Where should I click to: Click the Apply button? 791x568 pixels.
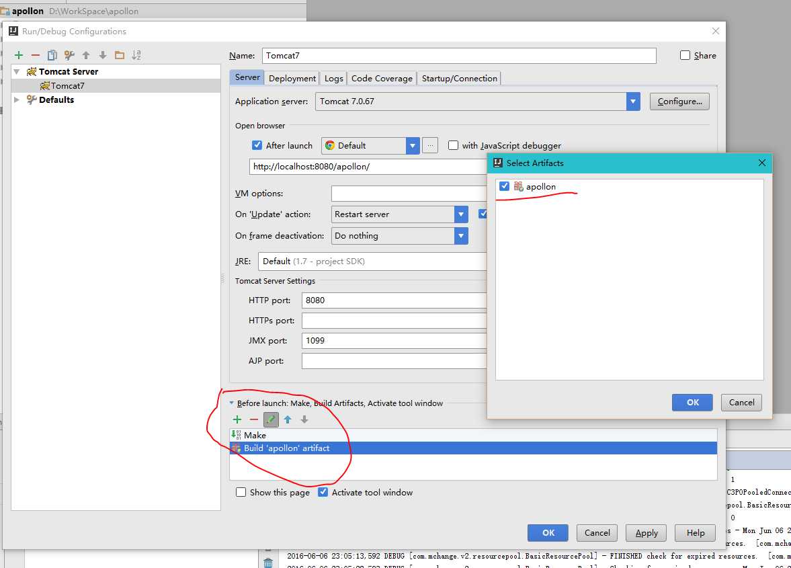point(646,532)
